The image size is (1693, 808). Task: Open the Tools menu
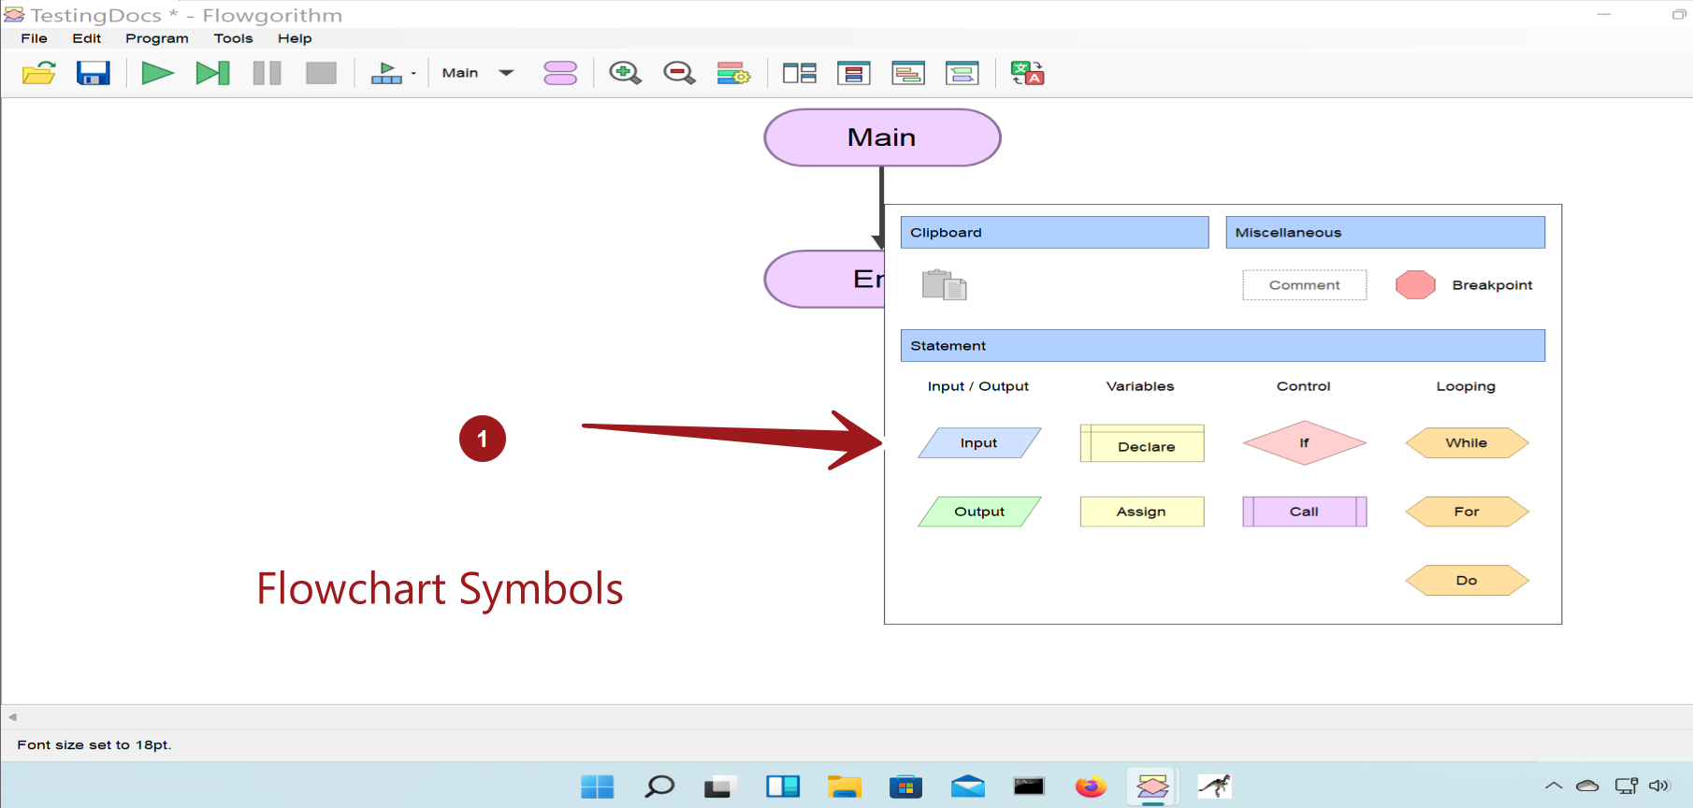(x=233, y=38)
